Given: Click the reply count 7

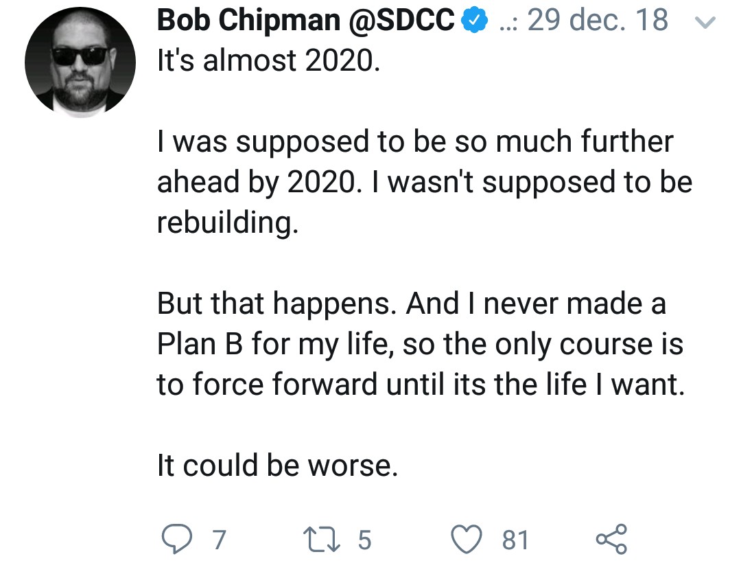Looking at the screenshot, I should click(219, 540).
